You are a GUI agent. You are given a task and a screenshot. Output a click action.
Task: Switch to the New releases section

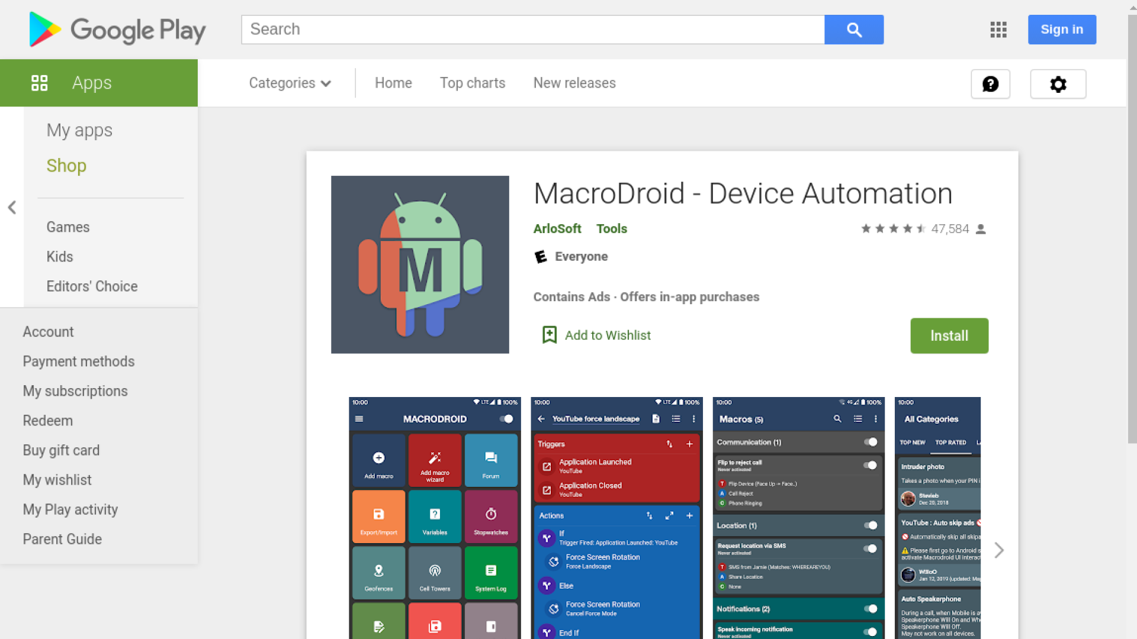[574, 83]
